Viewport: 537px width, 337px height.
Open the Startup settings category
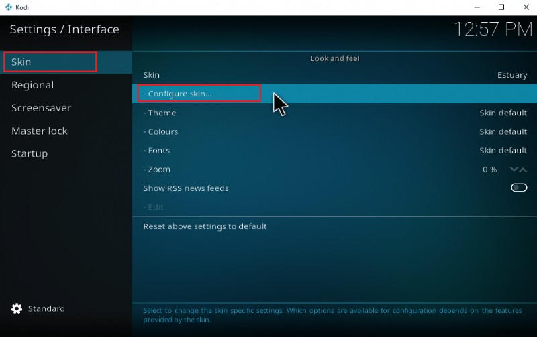point(66,153)
